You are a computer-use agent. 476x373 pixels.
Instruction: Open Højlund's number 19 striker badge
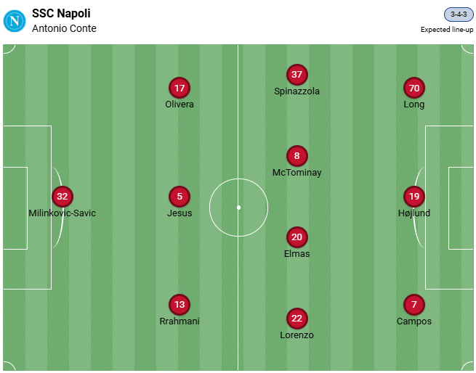pyautogui.click(x=414, y=197)
